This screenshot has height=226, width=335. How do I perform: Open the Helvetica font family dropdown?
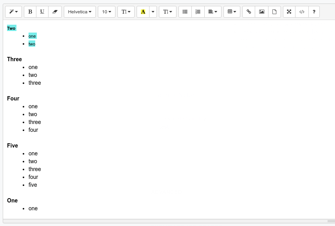pos(80,12)
